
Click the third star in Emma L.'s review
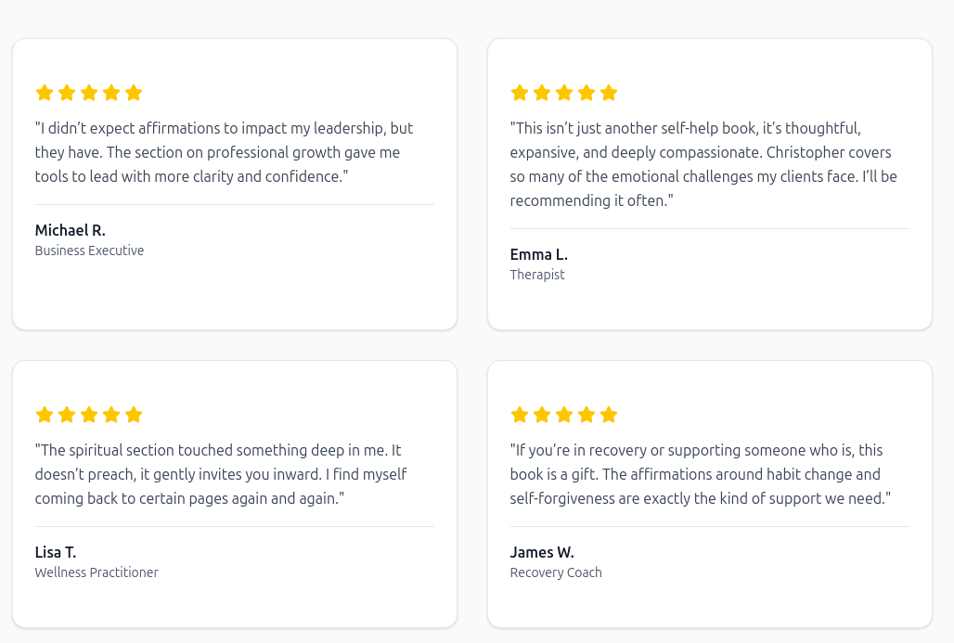pos(564,93)
